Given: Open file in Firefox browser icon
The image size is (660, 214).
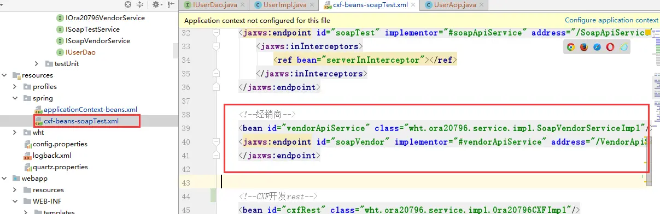Looking at the screenshot, I should (583, 47).
